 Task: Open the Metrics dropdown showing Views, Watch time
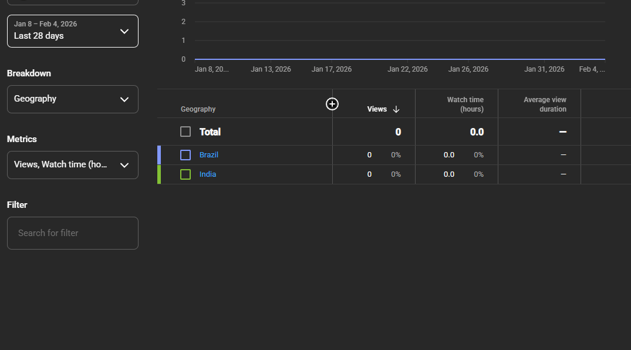[73, 165]
